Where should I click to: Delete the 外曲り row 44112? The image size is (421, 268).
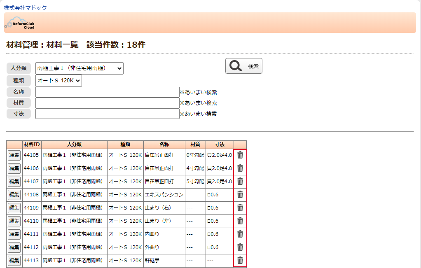point(240,247)
